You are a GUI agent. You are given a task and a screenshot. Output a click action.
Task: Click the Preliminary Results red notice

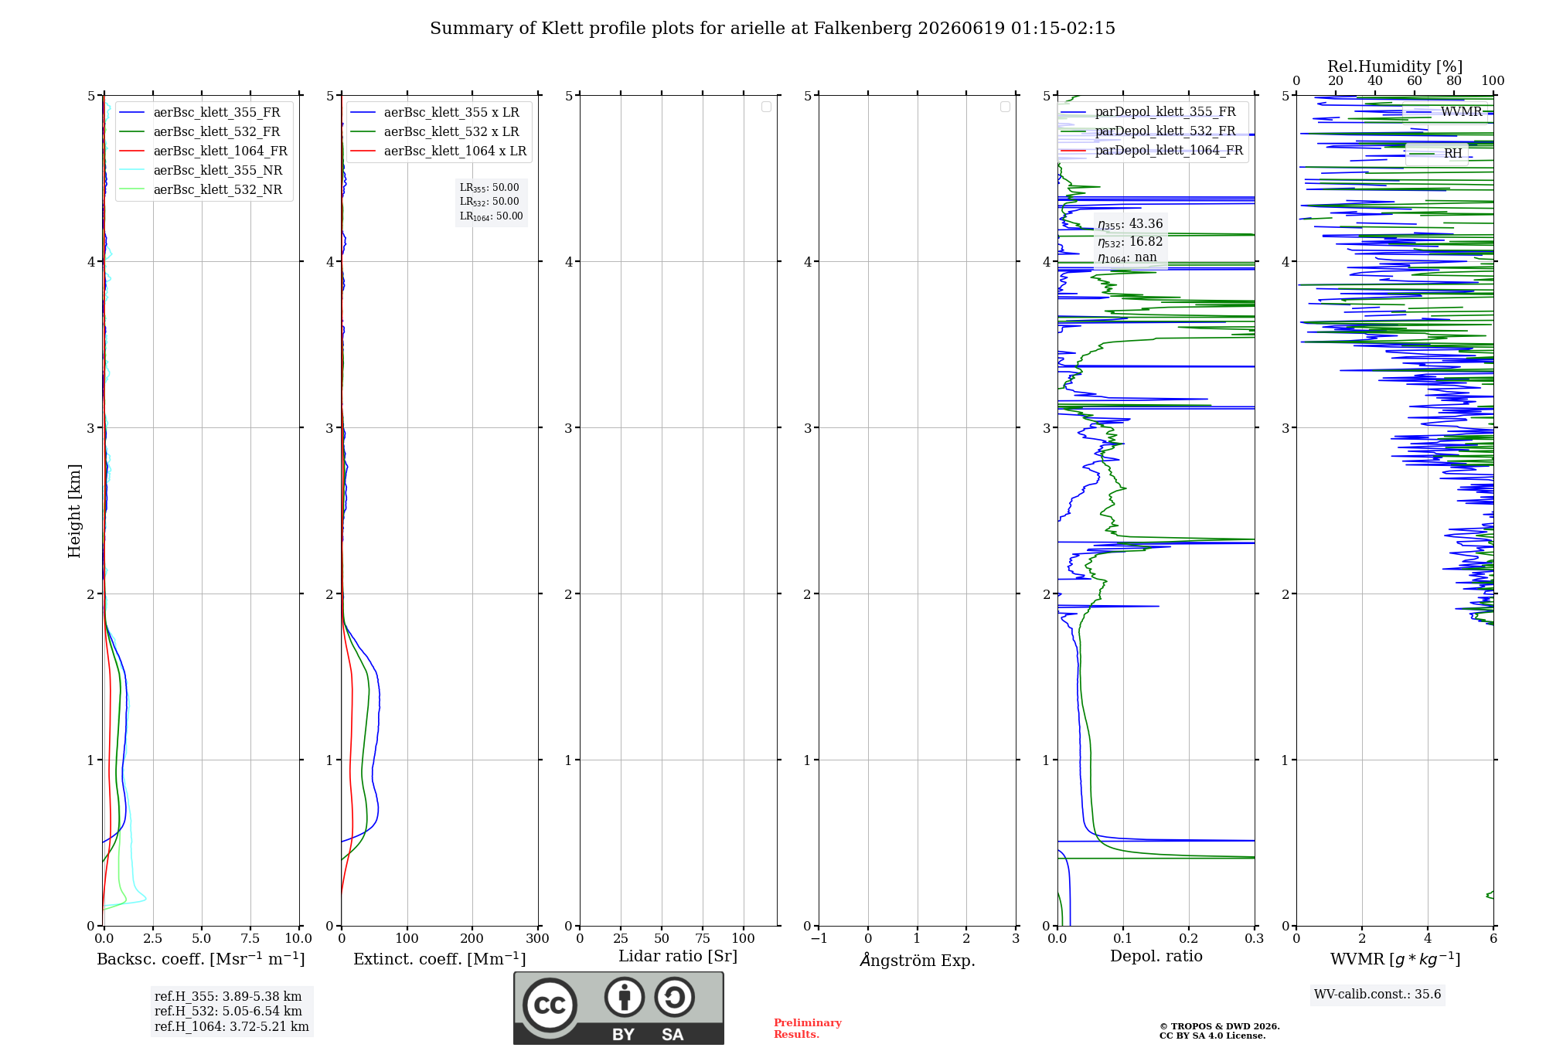click(x=808, y=1029)
